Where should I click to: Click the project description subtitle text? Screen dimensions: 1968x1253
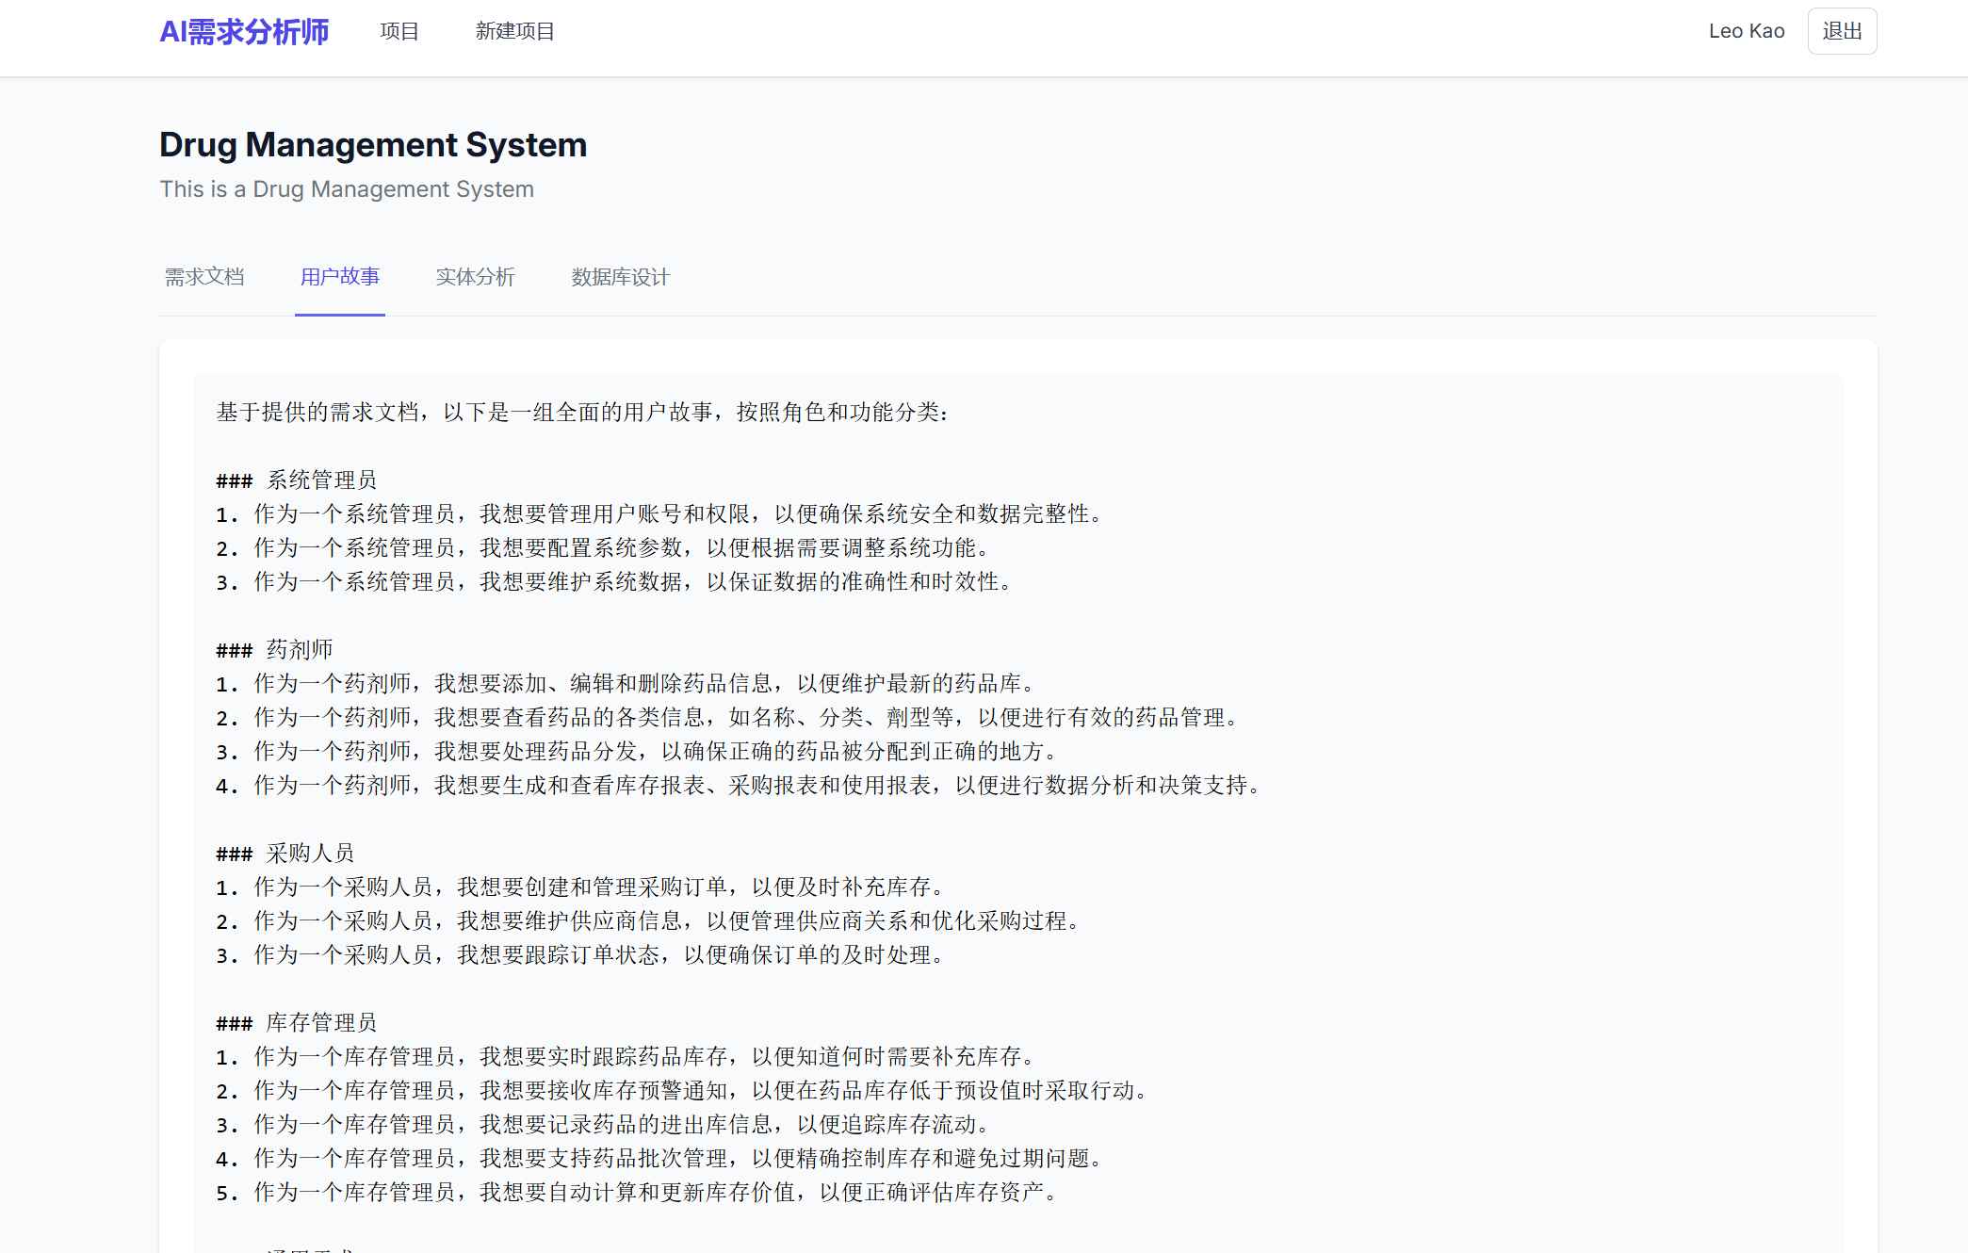[x=347, y=189]
